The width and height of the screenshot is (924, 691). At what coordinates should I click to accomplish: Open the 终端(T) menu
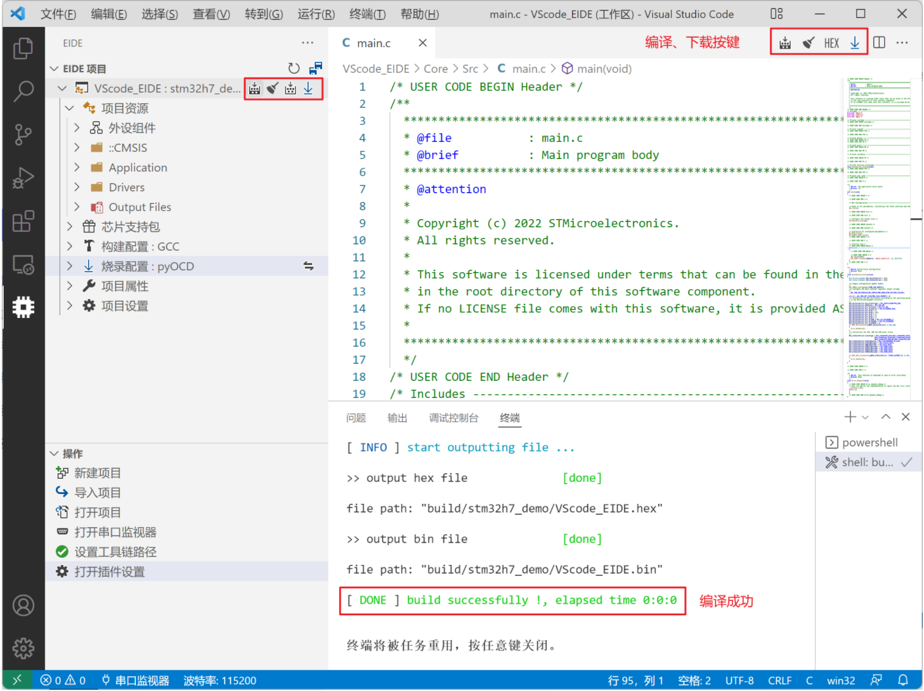tap(367, 13)
